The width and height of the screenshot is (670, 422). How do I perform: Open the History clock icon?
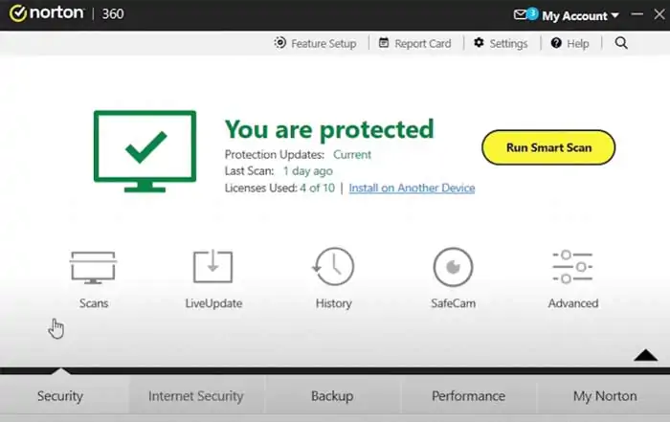tap(333, 267)
